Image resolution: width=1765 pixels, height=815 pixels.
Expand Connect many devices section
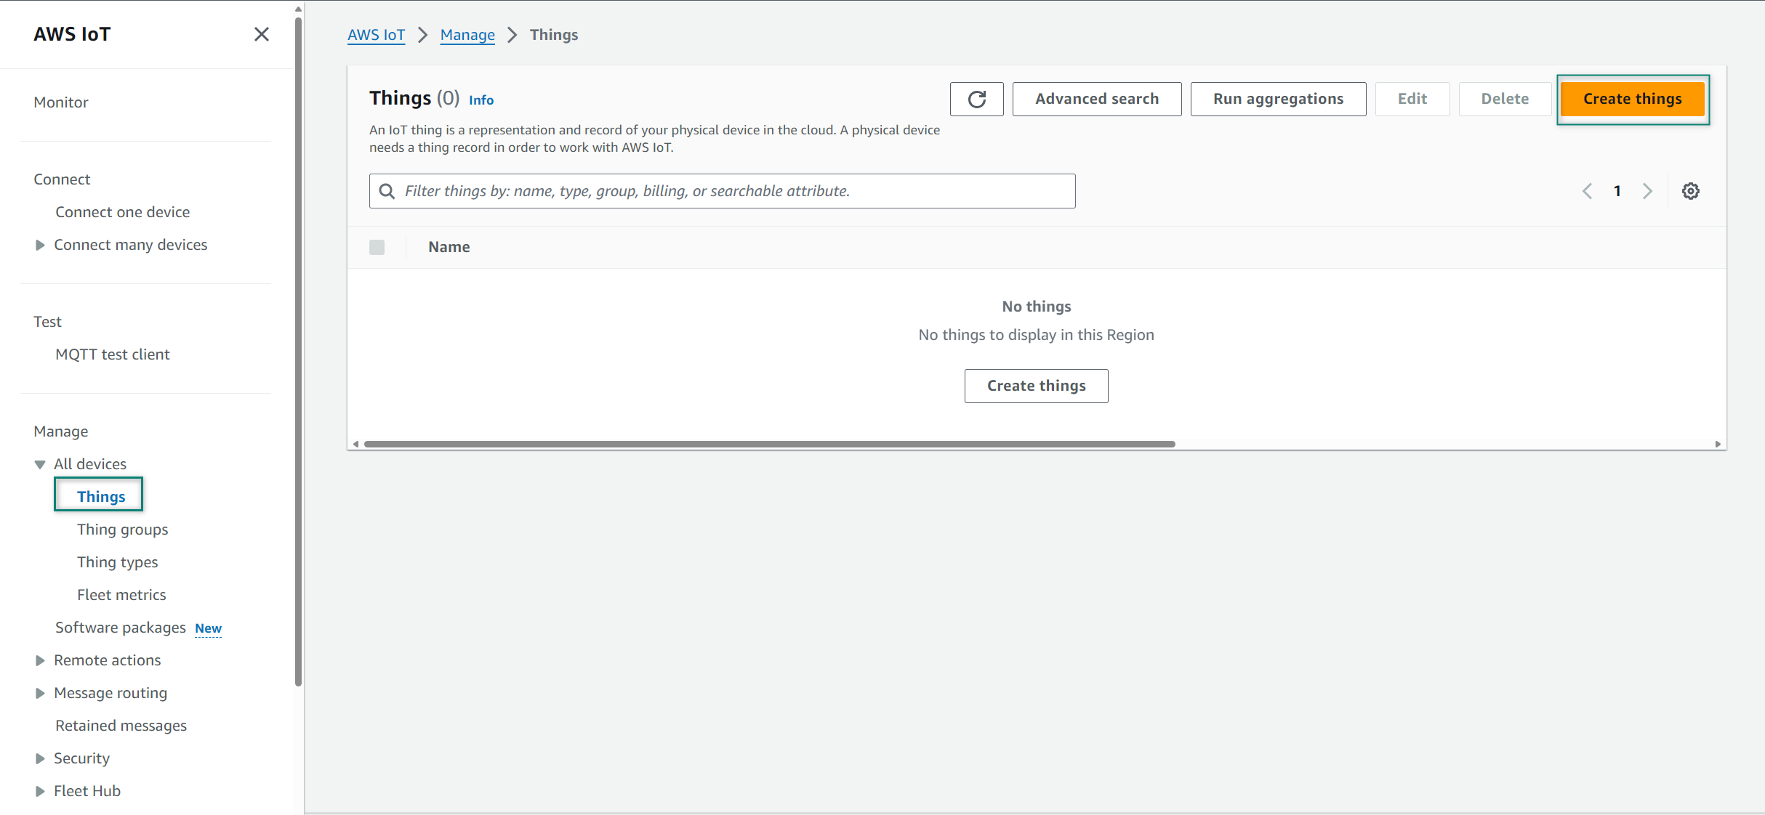click(x=40, y=245)
